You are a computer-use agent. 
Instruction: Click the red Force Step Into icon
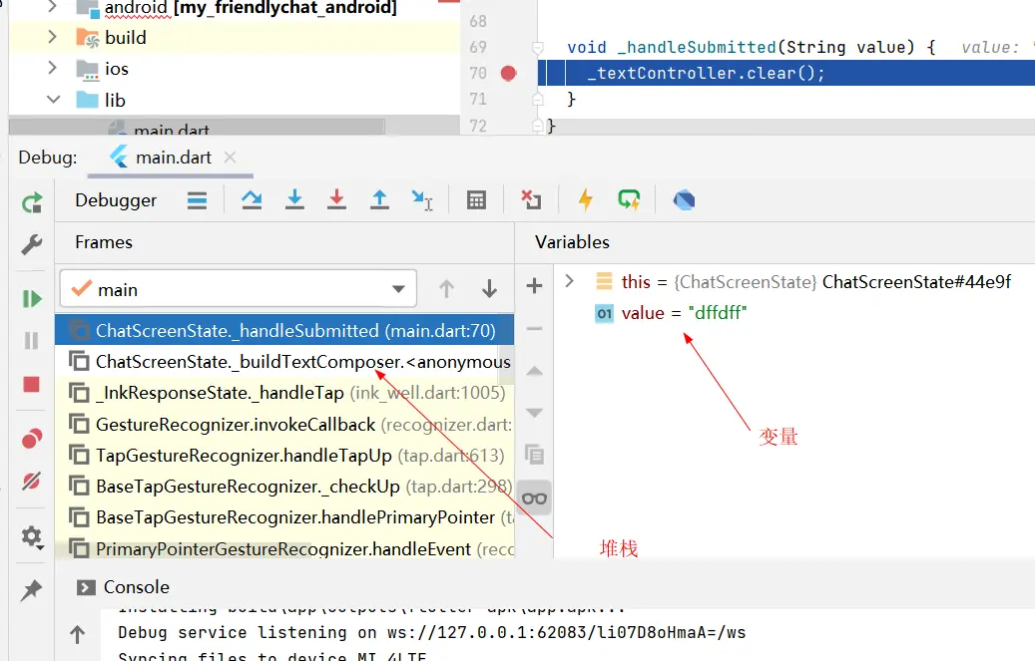tap(336, 200)
